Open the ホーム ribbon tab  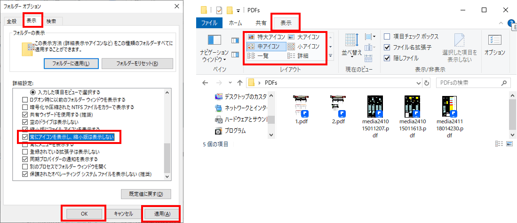[x=235, y=23]
